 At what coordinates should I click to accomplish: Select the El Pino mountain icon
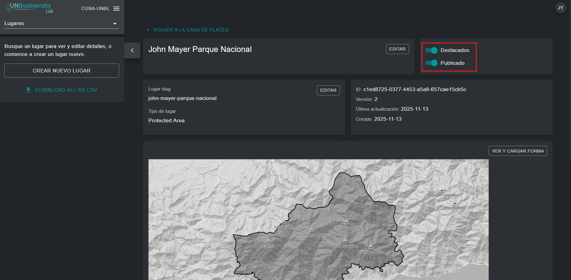tap(269, 241)
